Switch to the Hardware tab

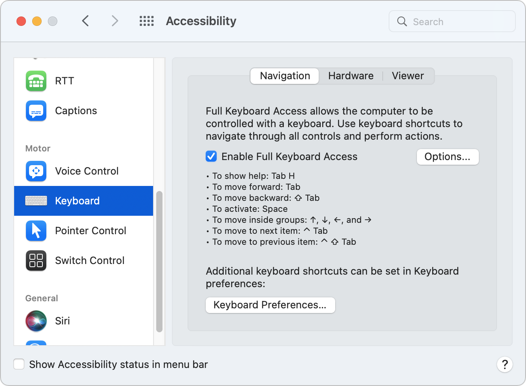[351, 76]
